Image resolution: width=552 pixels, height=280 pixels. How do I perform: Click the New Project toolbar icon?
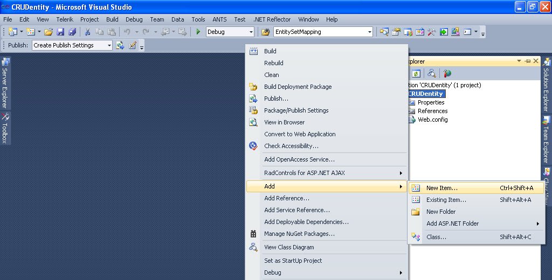click(13, 32)
